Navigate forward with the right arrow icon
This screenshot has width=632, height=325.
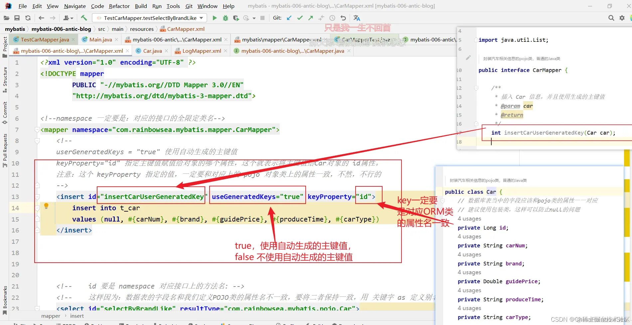tap(53, 18)
